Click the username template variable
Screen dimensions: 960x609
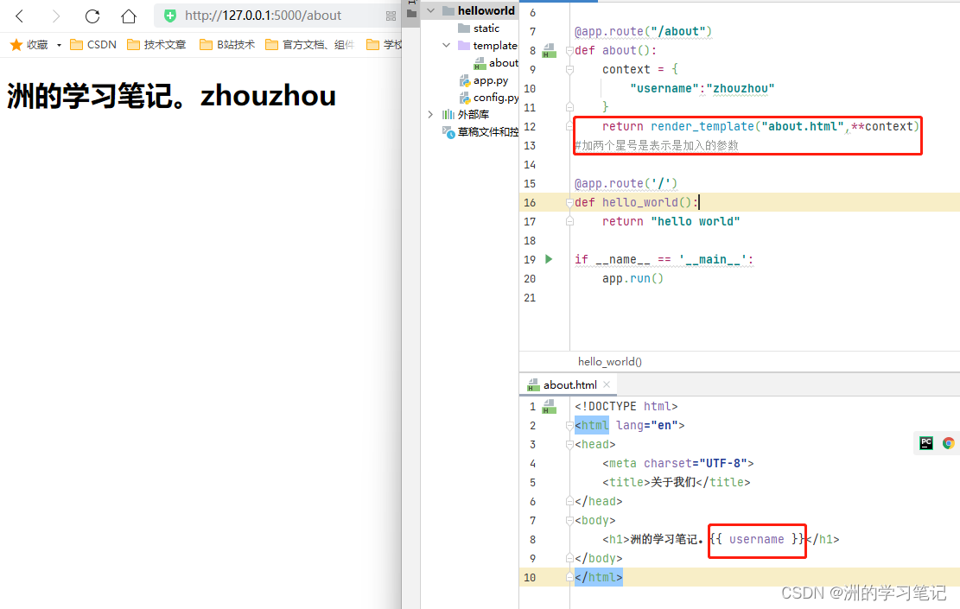[x=756, y=539]
